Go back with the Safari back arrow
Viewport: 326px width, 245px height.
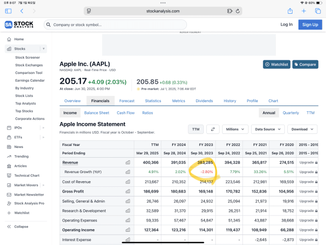point(22,11)
